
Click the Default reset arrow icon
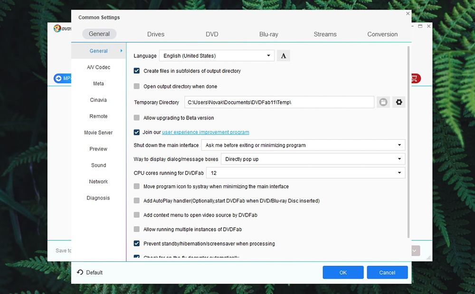click(80, 272)
